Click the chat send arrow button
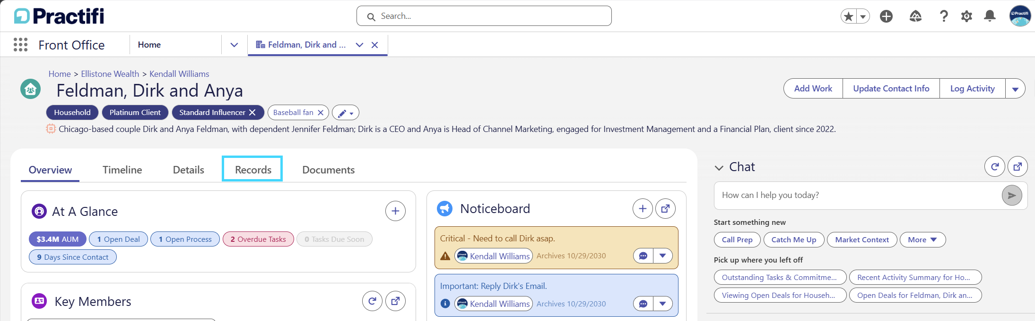The image size is (1035, 321). click(x=1012, y=195)
